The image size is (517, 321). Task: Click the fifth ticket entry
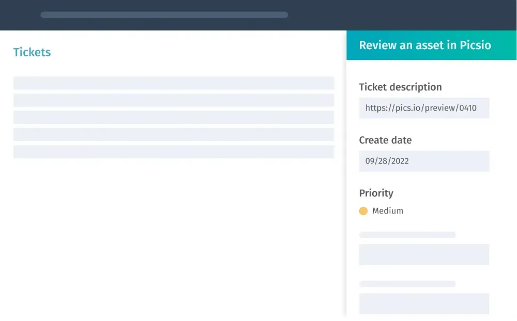pos(174,151)
